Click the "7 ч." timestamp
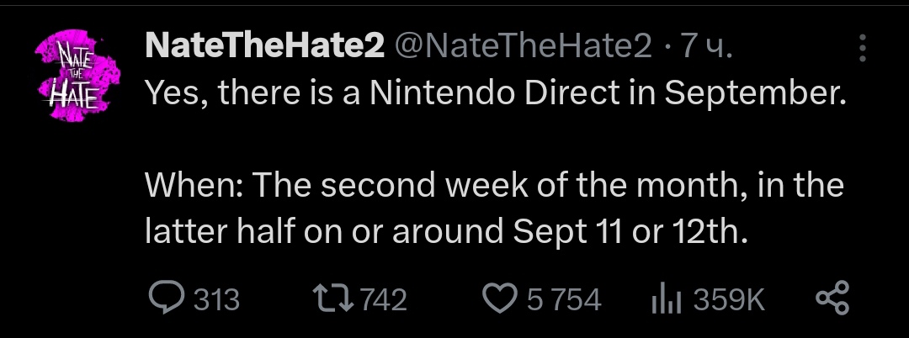 click(707, 48)
